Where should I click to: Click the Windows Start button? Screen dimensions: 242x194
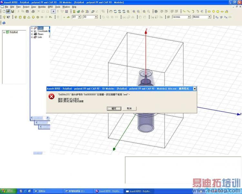click(8, 191)
